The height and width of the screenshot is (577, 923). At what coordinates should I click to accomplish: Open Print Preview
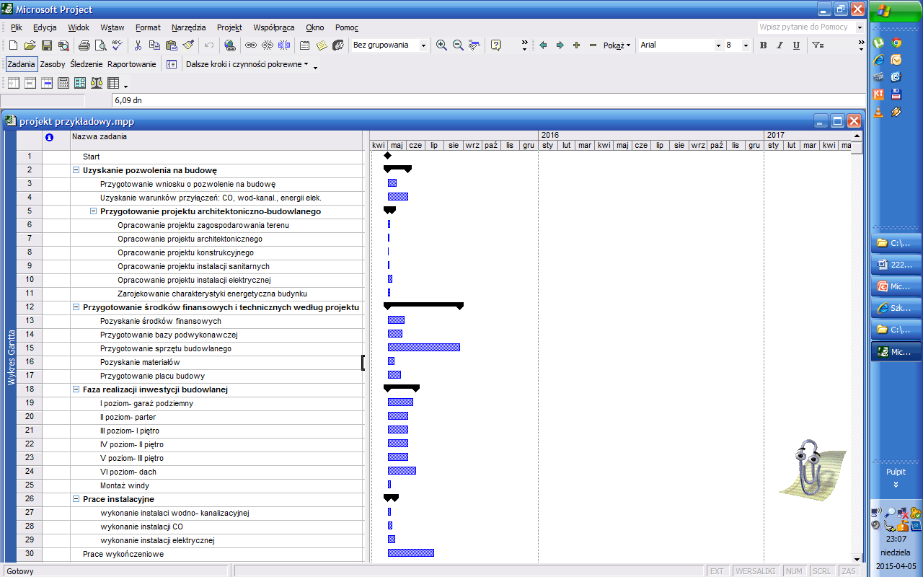(100, 45)
